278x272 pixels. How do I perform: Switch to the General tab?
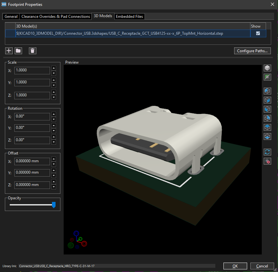click(x=11, y=17)
